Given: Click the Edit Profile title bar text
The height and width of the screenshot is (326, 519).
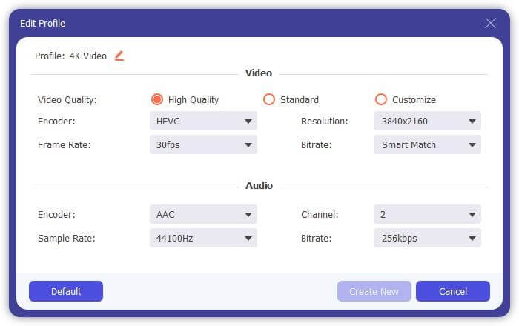Looking at the screenshot, I should click(42, 24).
